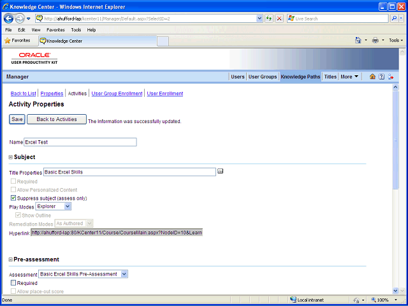Image resolution: width=408 pixels, height=306 pixels.
Task: Go to the Knowledge Paths section
Action: pos(300,76)
